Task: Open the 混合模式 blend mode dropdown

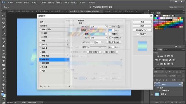Action: [x=99, y=27]
